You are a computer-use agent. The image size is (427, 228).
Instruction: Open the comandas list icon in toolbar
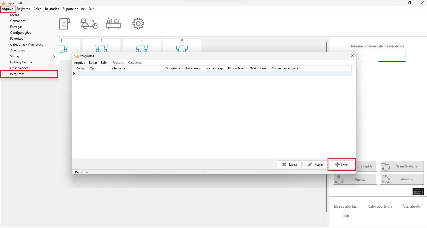(65, 24)
